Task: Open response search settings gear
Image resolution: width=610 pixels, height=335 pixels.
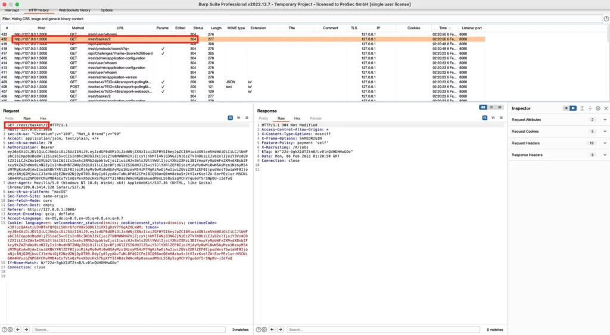Action: pyautogui.click(x=264, y=330)
